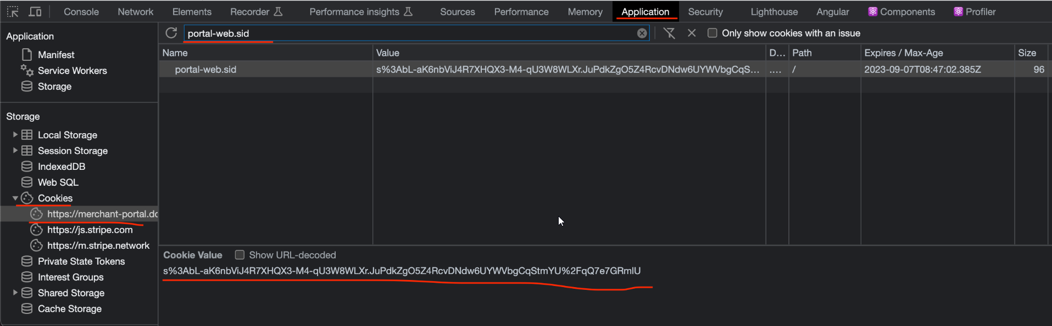Clear the filter text with the X icon
Screen dimensions: 1052x326
pyautogui.click(x=642, y=33)
